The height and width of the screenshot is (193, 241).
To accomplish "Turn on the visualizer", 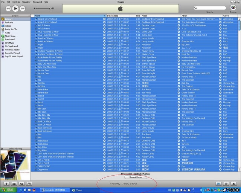I will tap(226, 184).
